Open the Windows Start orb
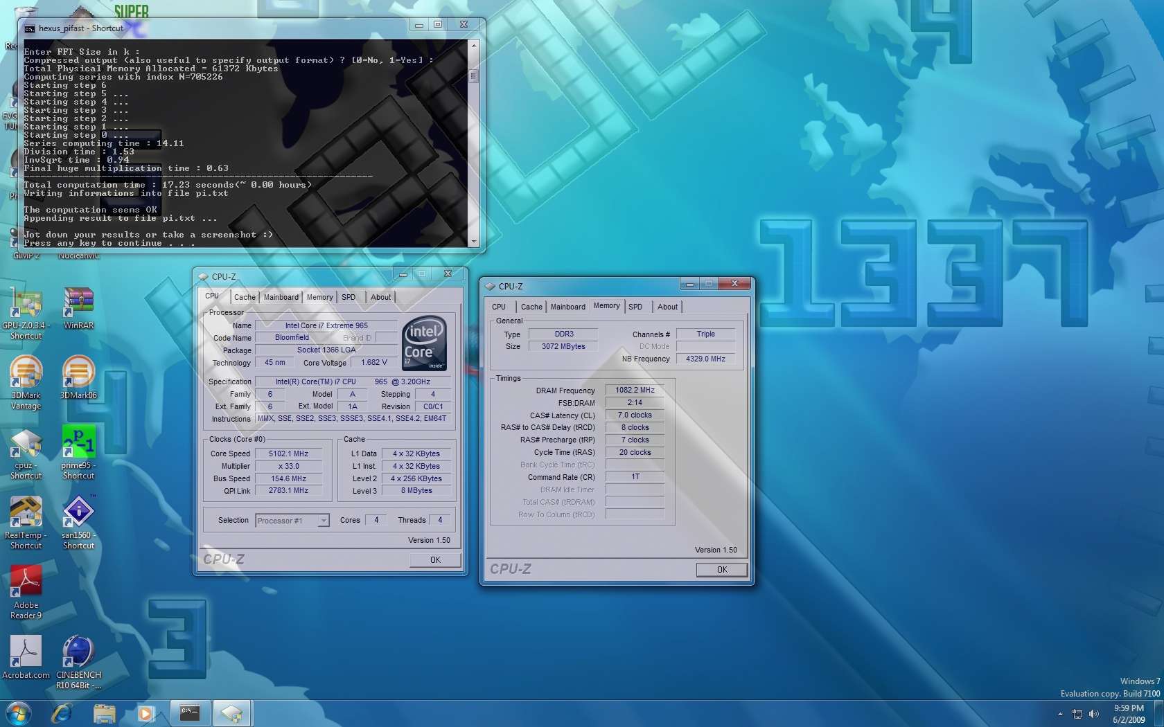This screenshot has height=727, width=1164. point(18,713)
